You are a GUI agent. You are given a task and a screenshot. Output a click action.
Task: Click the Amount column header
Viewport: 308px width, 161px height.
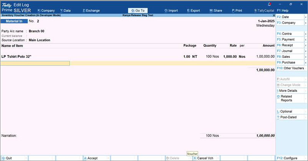(x=268, y=46)
